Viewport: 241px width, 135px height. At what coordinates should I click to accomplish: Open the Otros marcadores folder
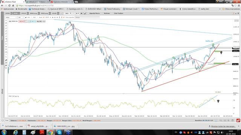(231, 9)
